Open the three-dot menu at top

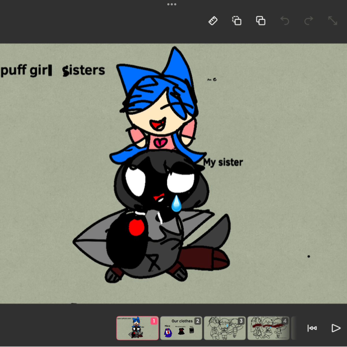point(171,4)
